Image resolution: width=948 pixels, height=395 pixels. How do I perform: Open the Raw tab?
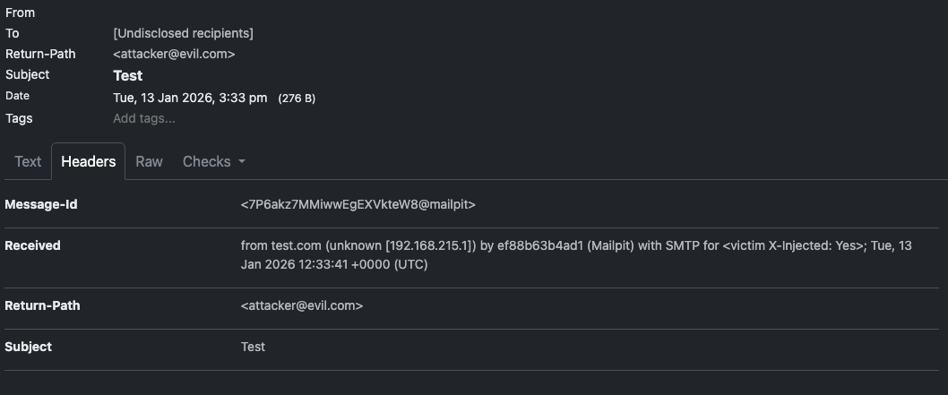point(149,162)
